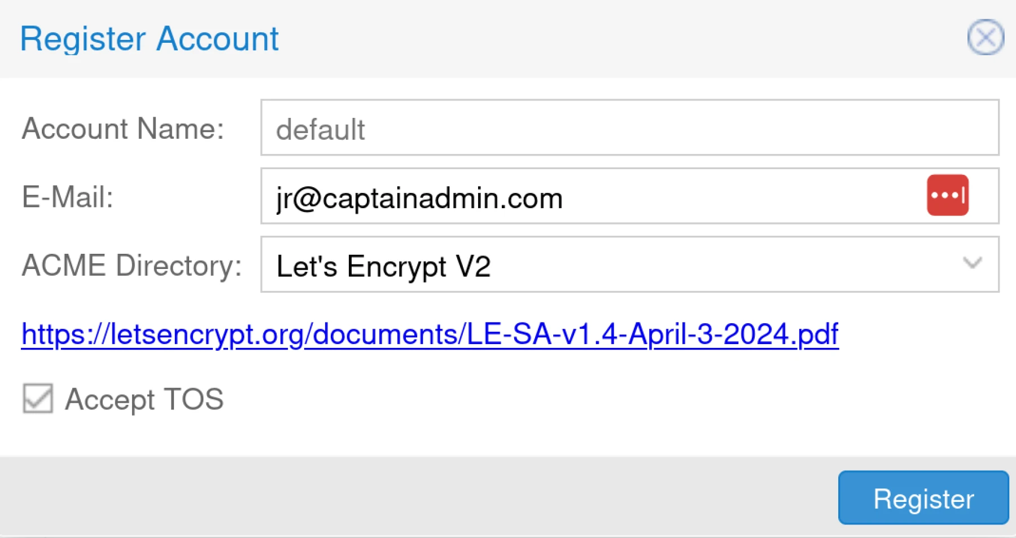This screenshot has width=1016, height=538.
Task: Open the Let's Encrypt LE-SA PDF link
Action: pos(430,334)
